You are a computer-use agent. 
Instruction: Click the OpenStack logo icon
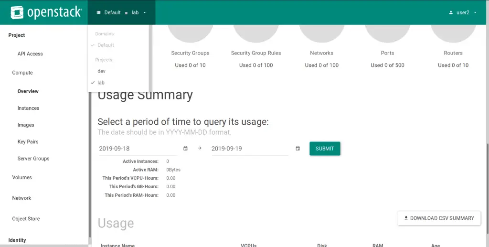pos(17,12)
